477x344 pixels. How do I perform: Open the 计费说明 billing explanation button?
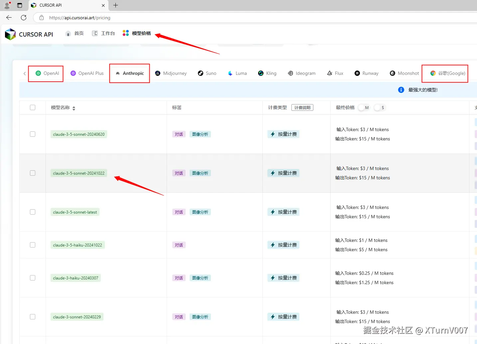point(302,107)
